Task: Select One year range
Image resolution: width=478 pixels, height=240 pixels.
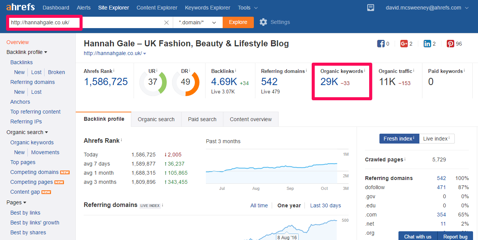Action: point(289,205)
